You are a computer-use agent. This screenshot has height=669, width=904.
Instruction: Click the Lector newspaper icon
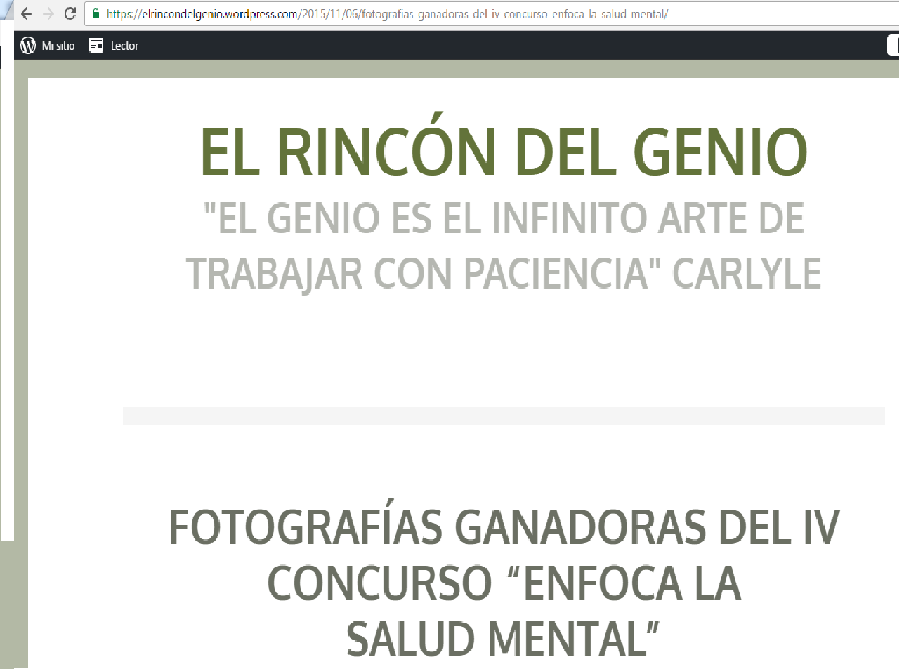(96, 45)
